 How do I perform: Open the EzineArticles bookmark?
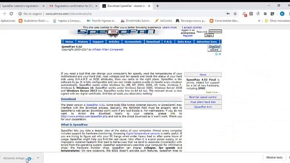(136, 21)
